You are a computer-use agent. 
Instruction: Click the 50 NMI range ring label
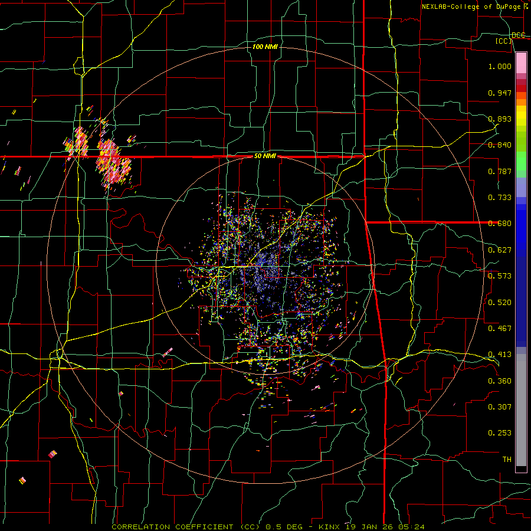pos(265,156)
